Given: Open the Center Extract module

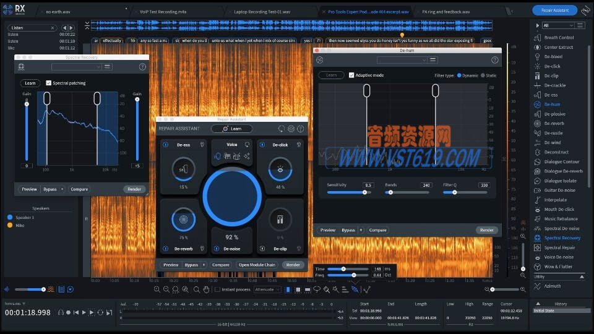Looking at the screenshot, I should tap(558, 48).
